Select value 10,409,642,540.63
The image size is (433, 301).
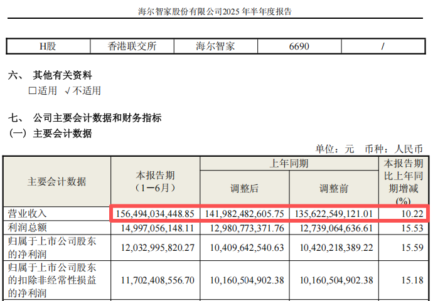click(247, 248)
